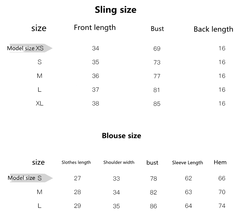Click the Sling size heading
The image size is (235, 223).
pyautogui.click(x=116, y=10)
